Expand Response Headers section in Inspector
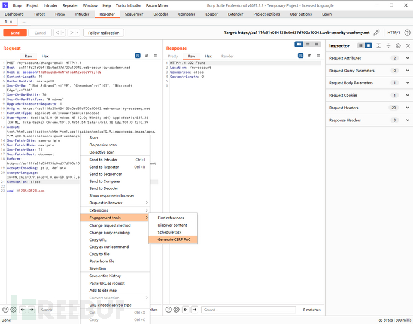Screen dimensions: 413x324 coord(408,120)
